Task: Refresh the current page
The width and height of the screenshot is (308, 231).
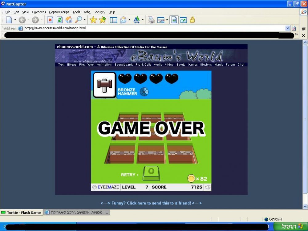Action: [59, 20]
